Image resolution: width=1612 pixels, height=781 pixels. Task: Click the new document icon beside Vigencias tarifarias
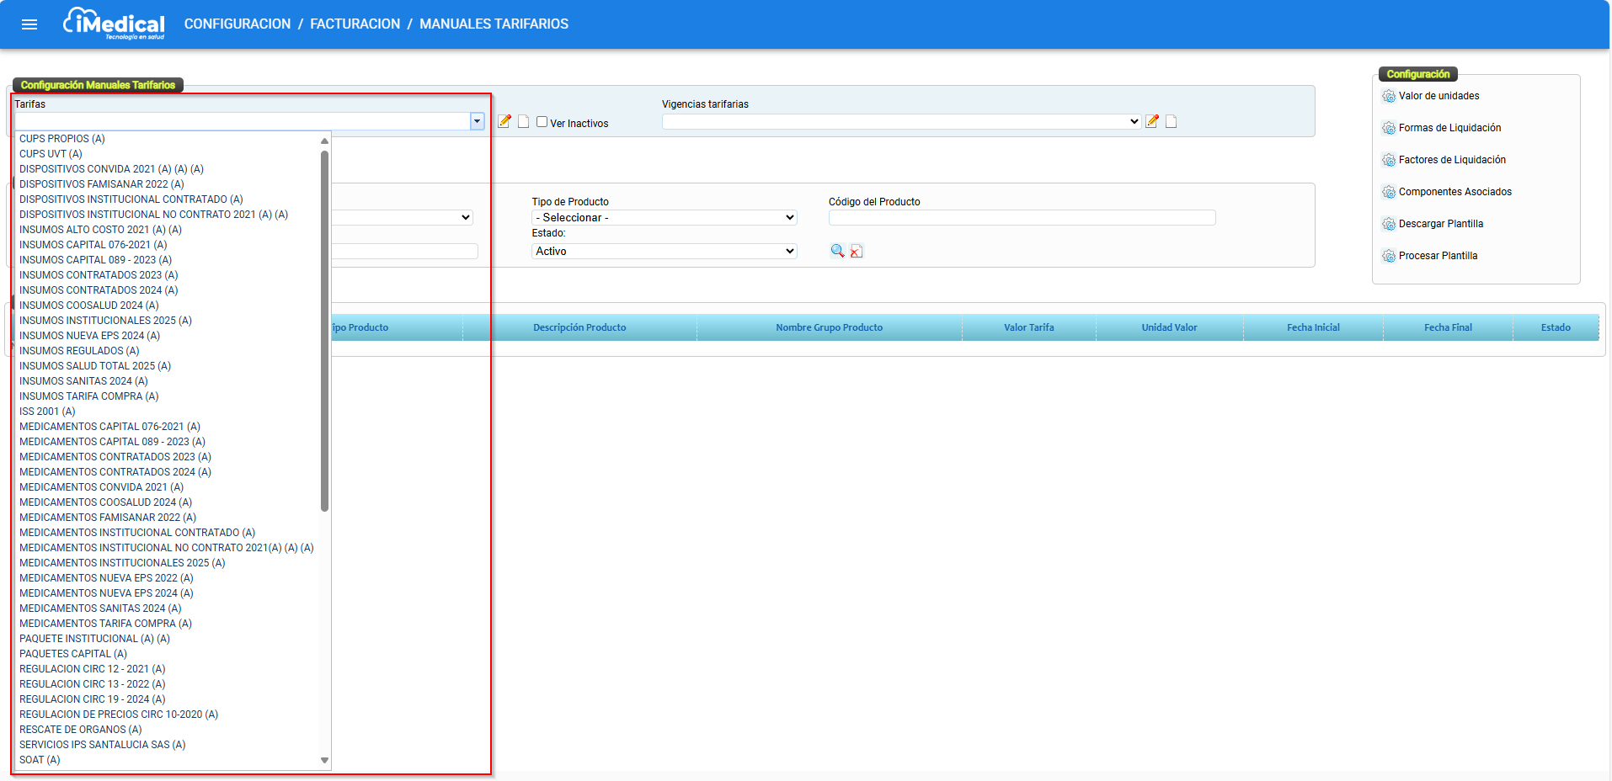point(1171,121)
